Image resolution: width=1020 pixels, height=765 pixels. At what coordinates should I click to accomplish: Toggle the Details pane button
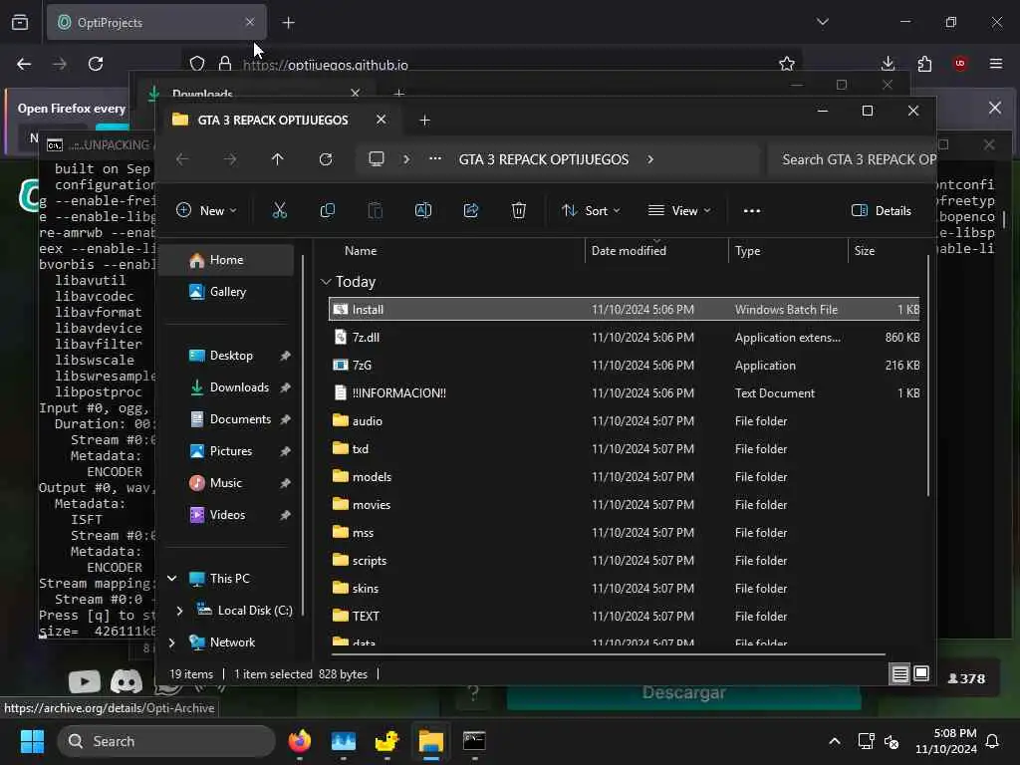[882, 211]
